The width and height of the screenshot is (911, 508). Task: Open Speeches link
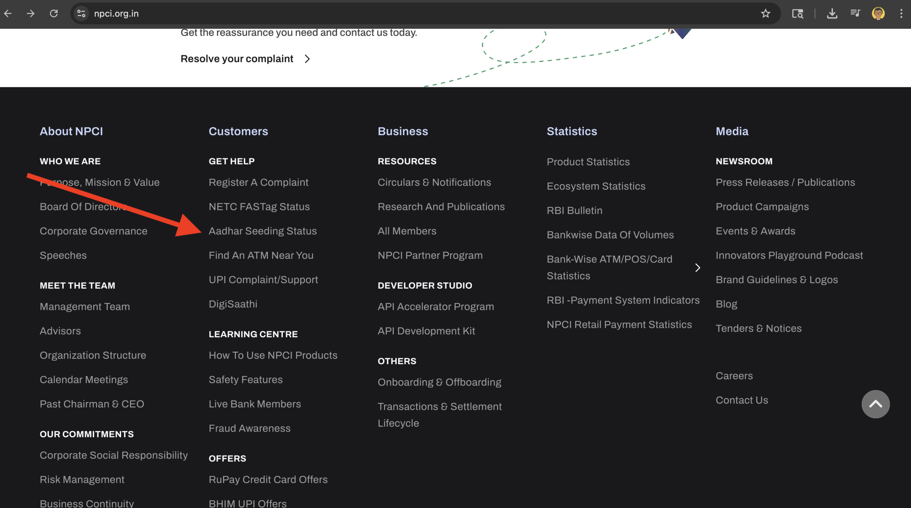(x=63, y=255)
